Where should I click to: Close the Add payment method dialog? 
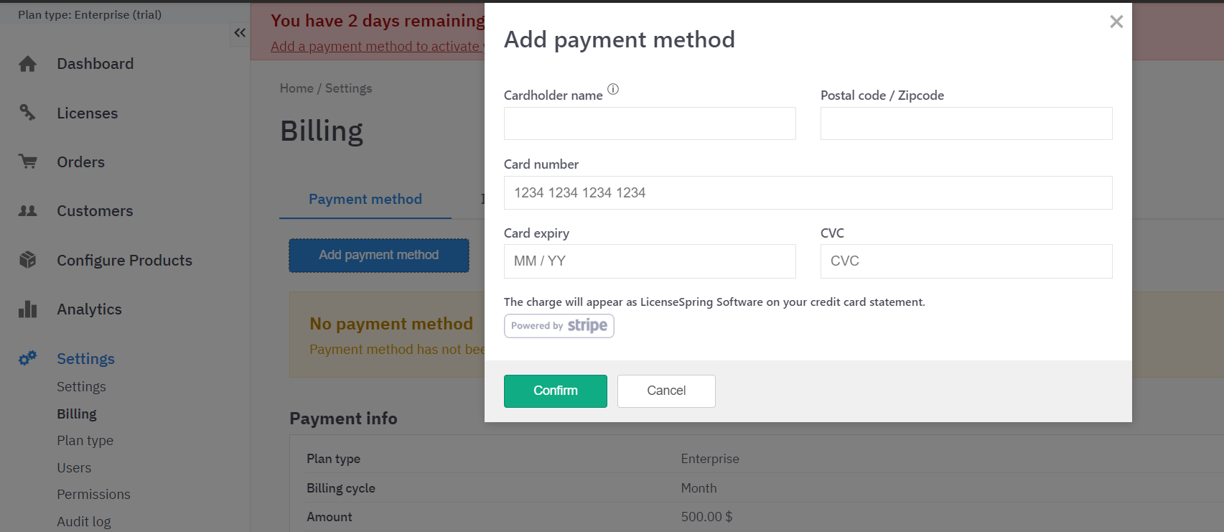point(1116,22)
